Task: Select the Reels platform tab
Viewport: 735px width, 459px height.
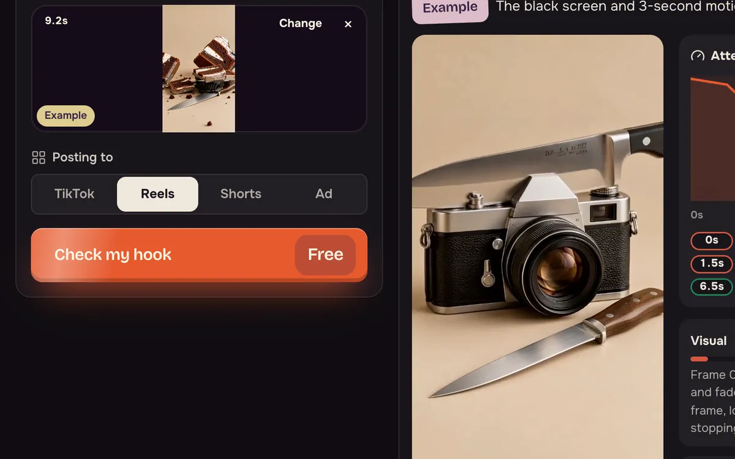Action: point(157,194)
